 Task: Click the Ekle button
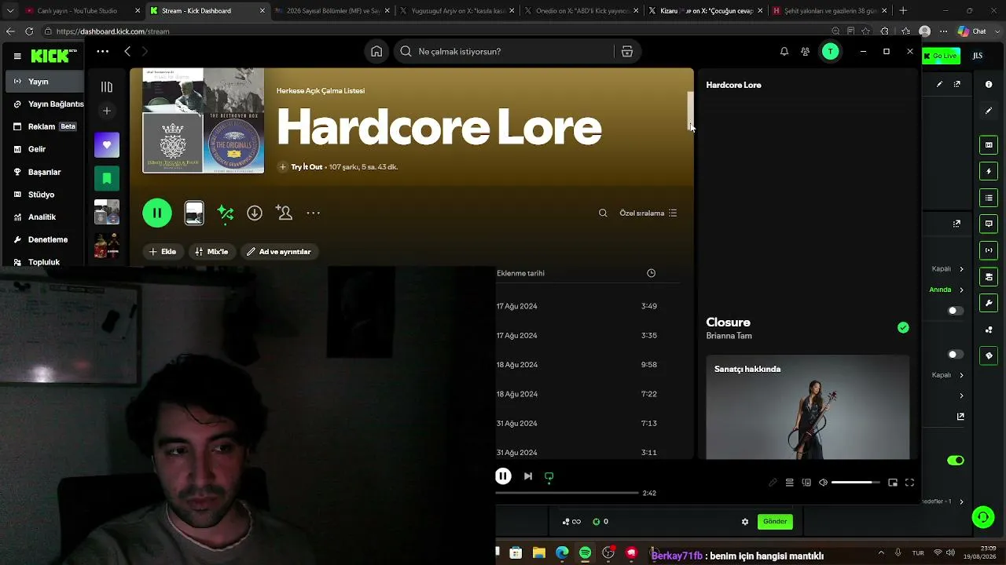(163, 252)
